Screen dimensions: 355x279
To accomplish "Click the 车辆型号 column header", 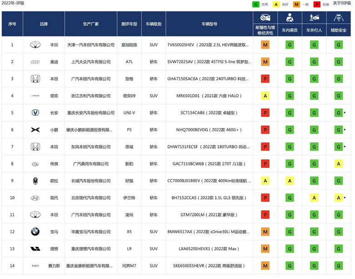I will [210, 24].
